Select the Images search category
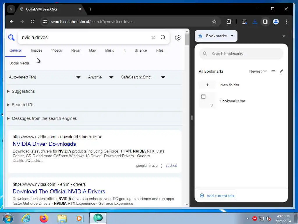The image size is (298, 224). pos(36,50)
